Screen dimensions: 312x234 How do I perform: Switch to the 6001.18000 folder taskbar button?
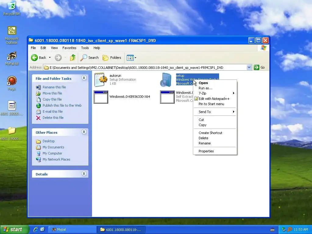pyautogui.click(x=121, y=230)
